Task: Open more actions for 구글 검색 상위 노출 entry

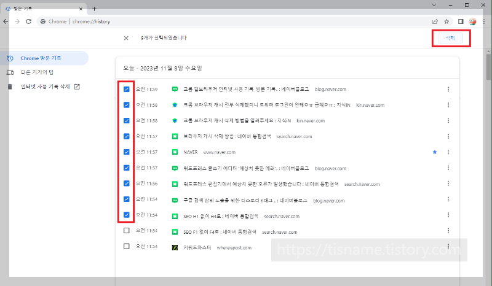Action: 448,199
